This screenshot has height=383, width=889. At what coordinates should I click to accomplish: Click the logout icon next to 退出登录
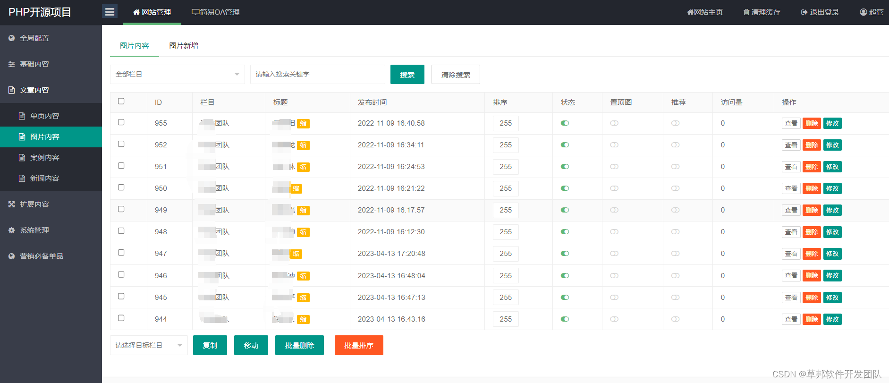(x=804, y=12)
